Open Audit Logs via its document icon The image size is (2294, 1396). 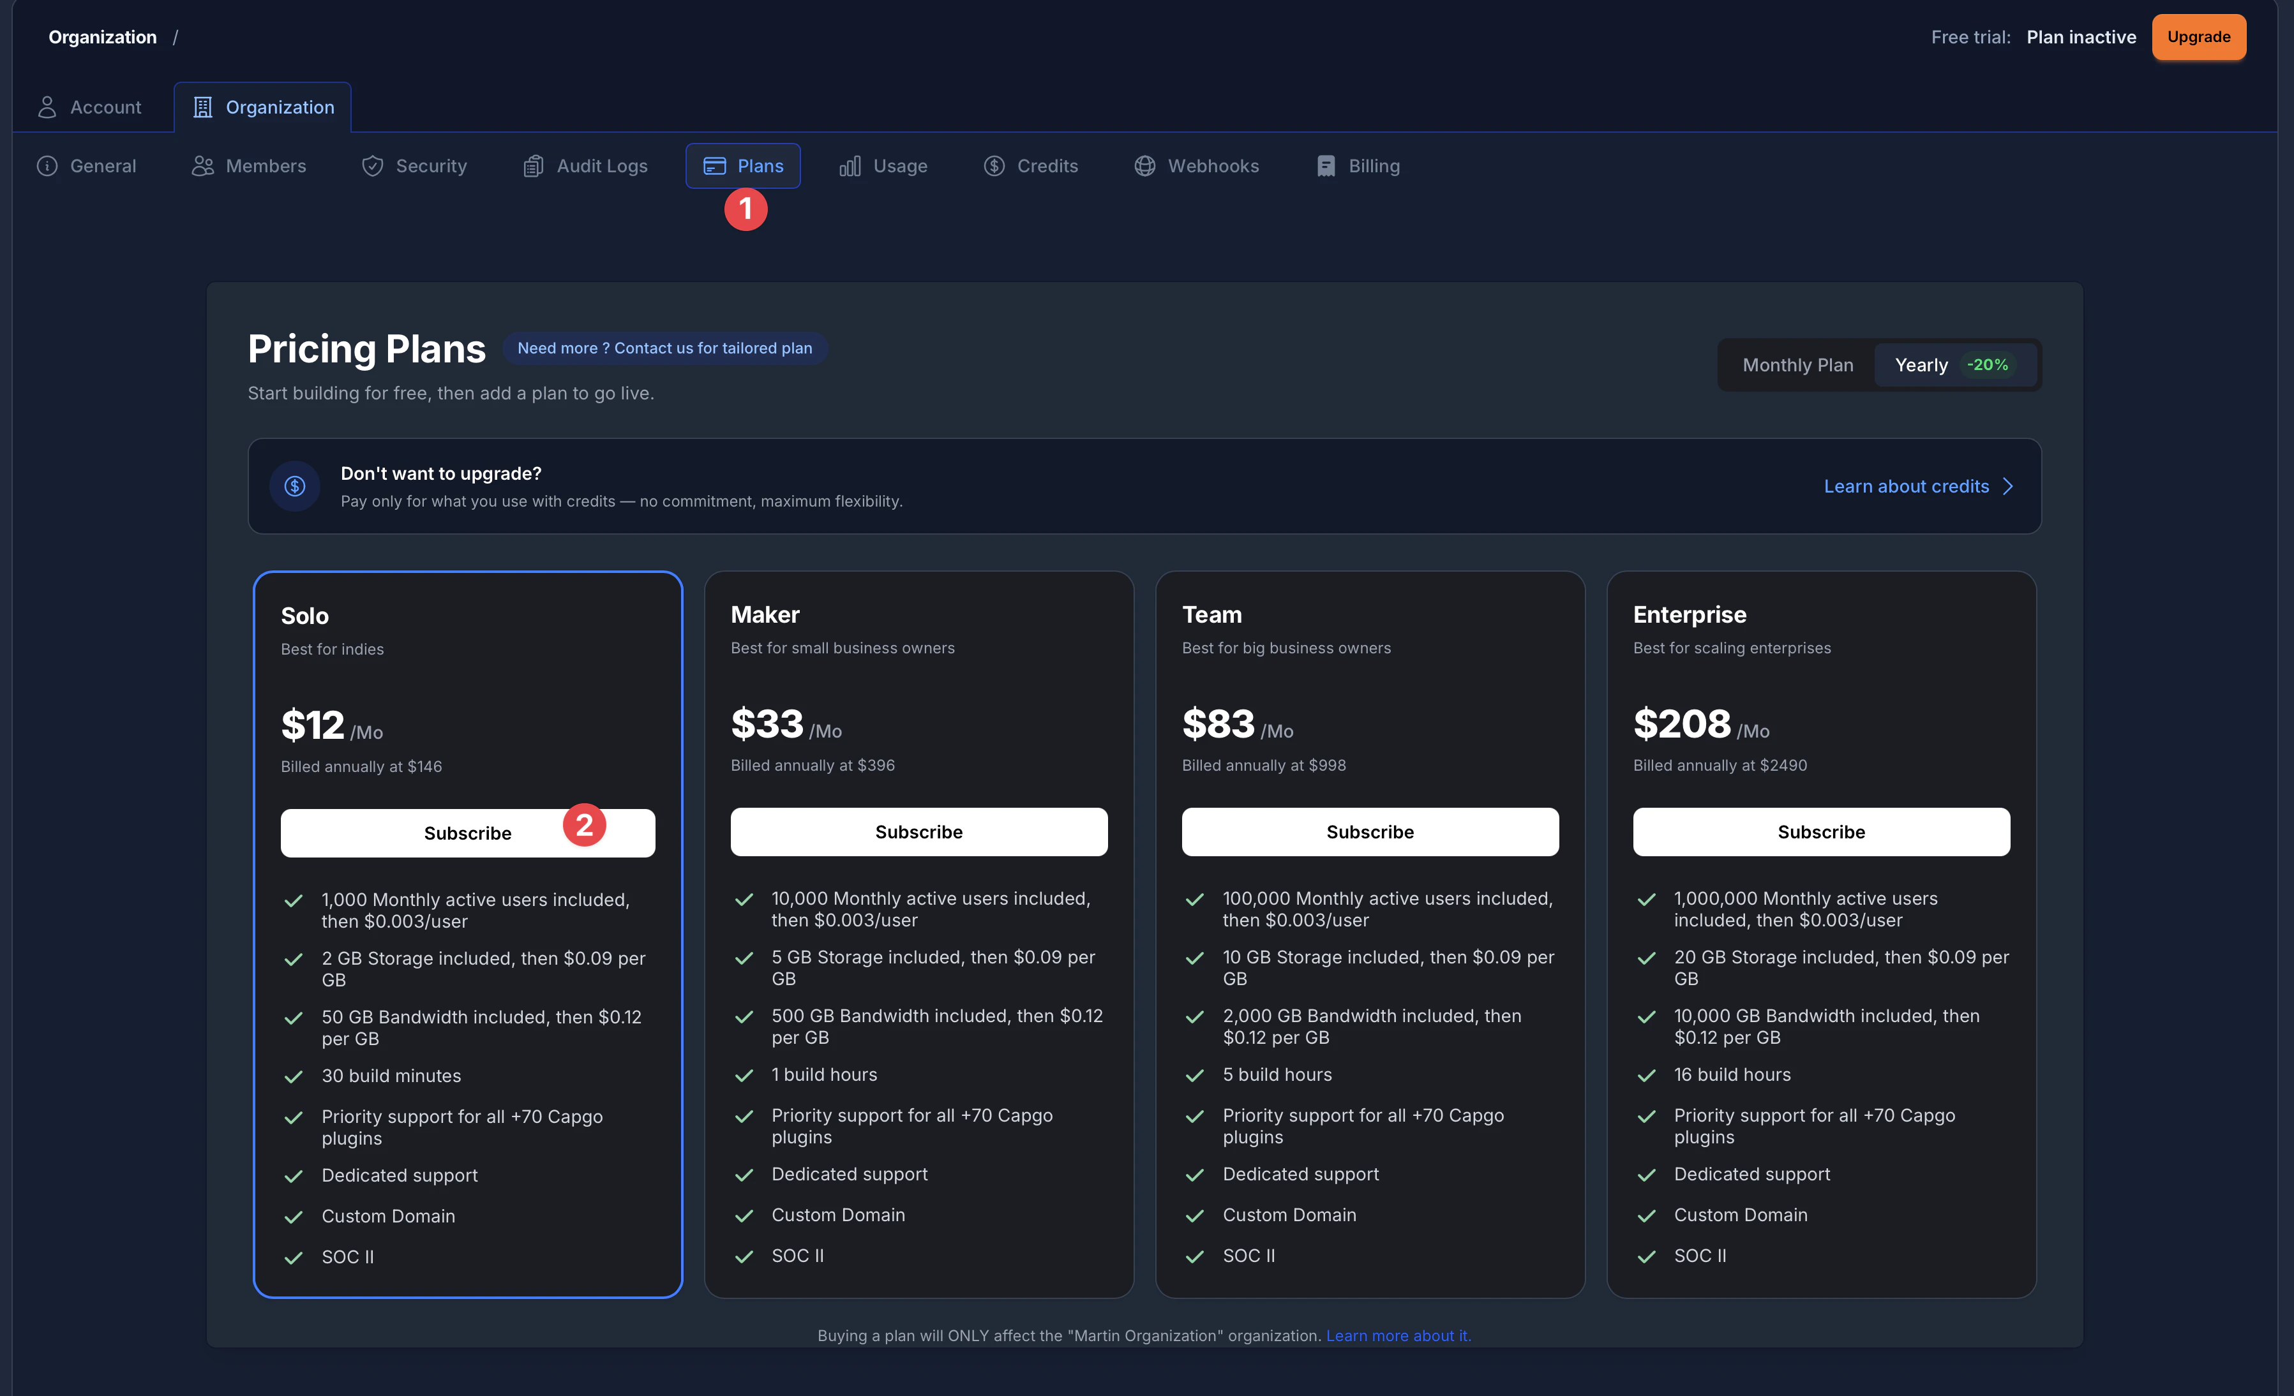[534, 166]
